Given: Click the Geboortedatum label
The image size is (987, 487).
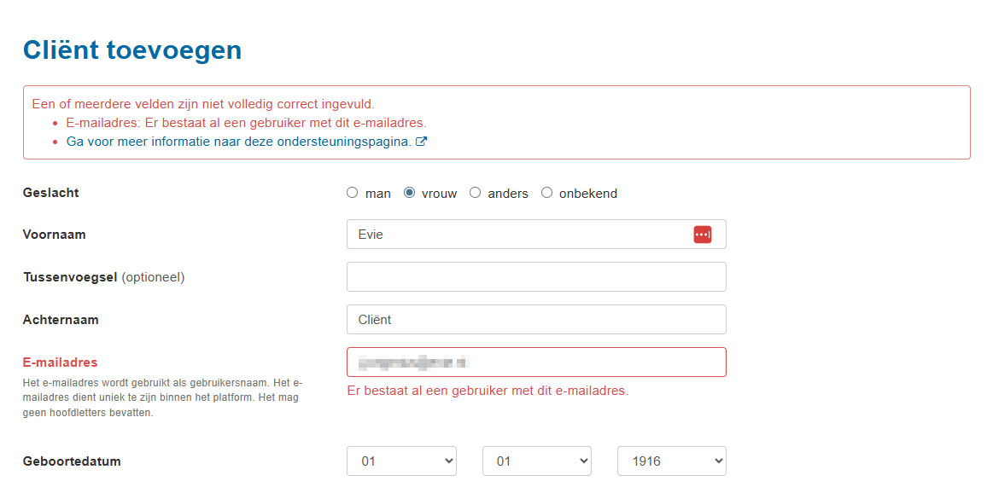Looking at the screenshot, I should point(72,461).
